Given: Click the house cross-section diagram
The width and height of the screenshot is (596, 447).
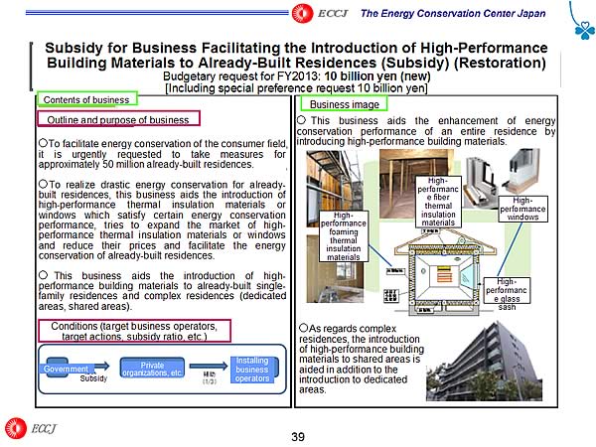Looking at the screenshot, I should click(x=443, y=272).
